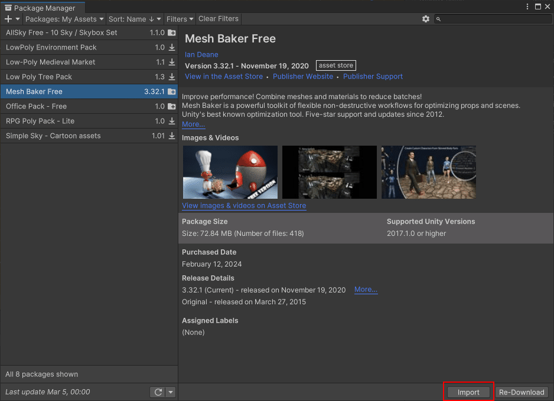
Task: Select Low Poly Tree Pack row
Action: click(x=89, y=77)
